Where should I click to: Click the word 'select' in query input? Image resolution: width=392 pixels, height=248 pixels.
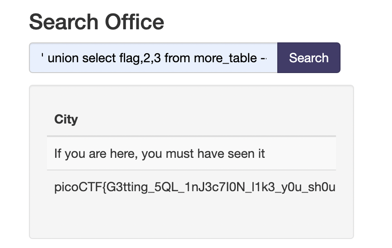(x=97, y=58)
